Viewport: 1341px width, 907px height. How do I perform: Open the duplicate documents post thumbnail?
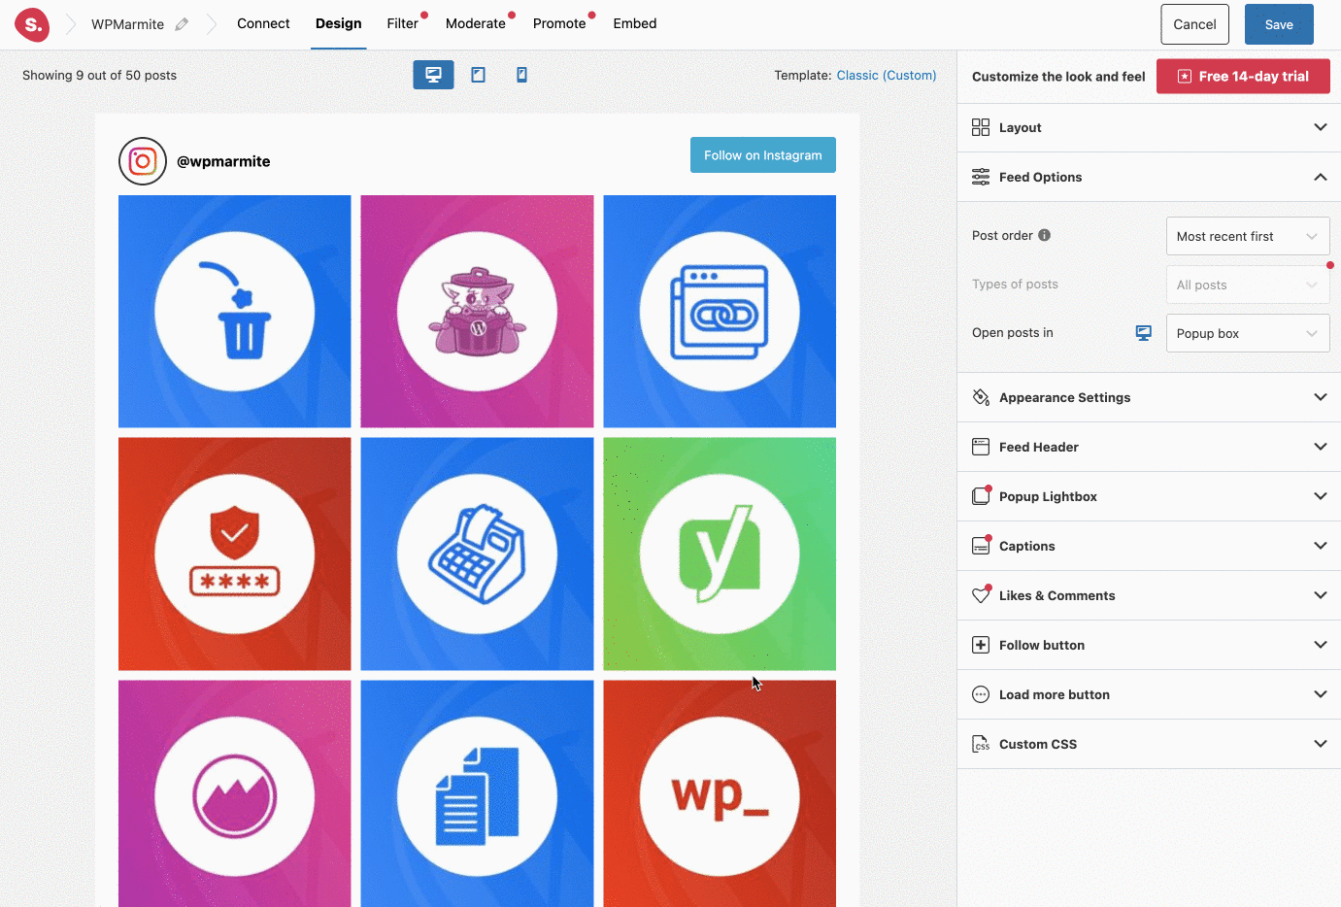(x=477, y=793)
